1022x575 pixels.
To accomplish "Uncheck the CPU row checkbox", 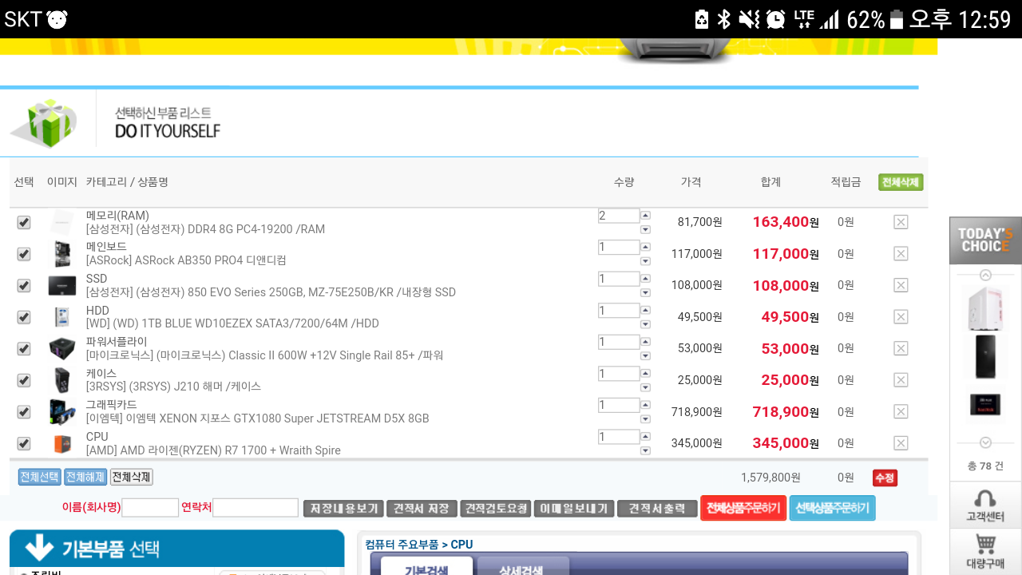I will [24, 443].
